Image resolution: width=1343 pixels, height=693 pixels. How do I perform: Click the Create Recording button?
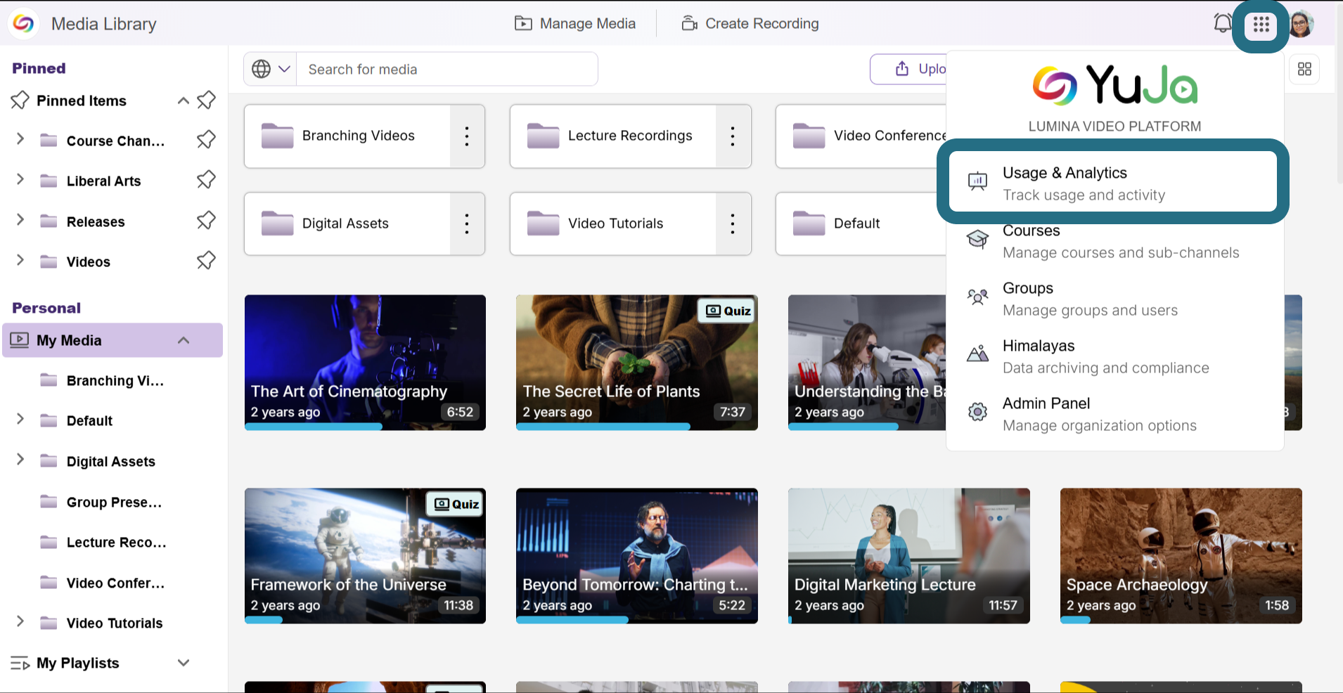[x=750, y=24]
